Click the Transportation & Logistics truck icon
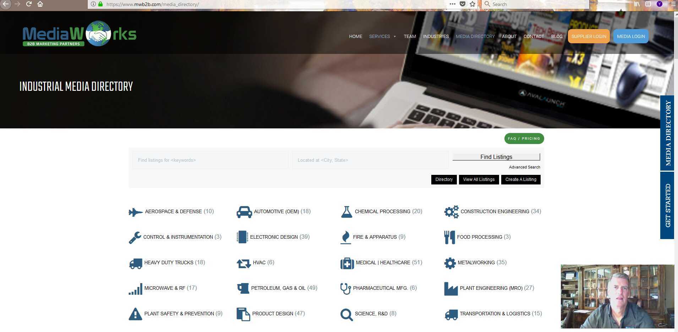This screenshot has height=332, width=678. click(451, 315)
